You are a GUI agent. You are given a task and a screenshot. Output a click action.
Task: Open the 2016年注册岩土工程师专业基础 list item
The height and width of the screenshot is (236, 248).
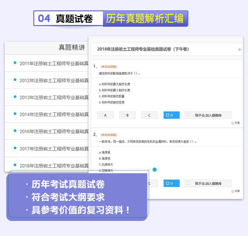click(47, 131)
